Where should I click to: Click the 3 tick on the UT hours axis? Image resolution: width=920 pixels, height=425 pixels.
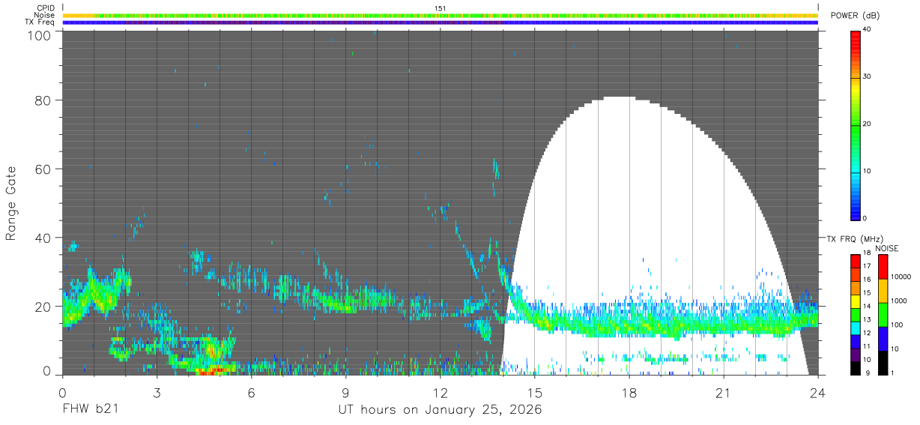(157, 391)
